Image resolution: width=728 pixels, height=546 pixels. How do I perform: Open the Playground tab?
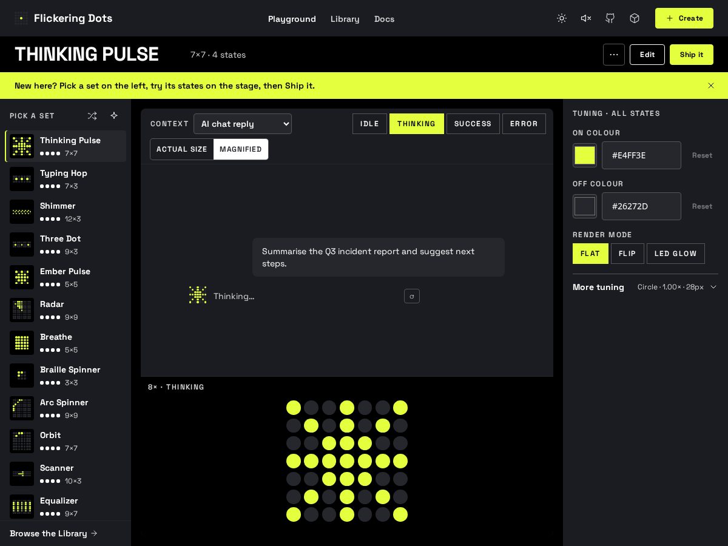(292, 19)
